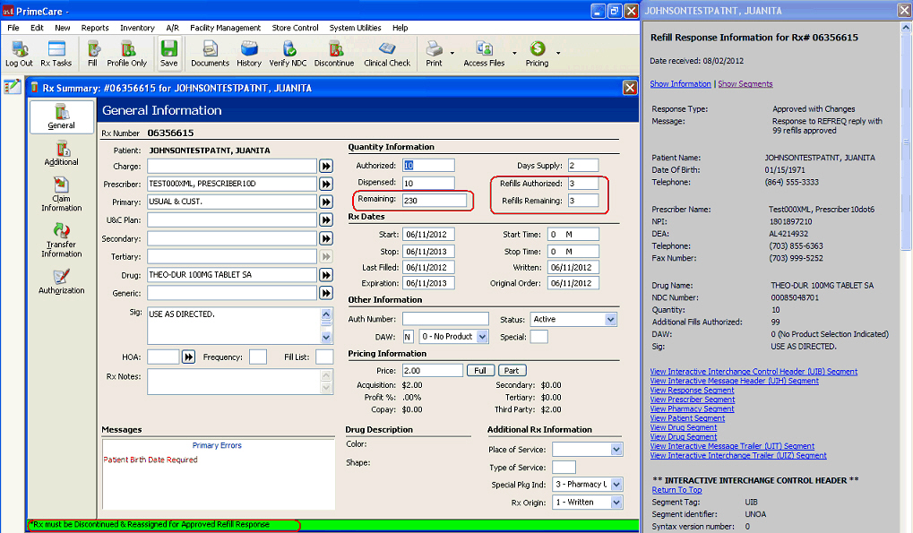Open Clinical Check from the toolbar
This screenshot has width=913, height=533.
click(x=387, y=53)
